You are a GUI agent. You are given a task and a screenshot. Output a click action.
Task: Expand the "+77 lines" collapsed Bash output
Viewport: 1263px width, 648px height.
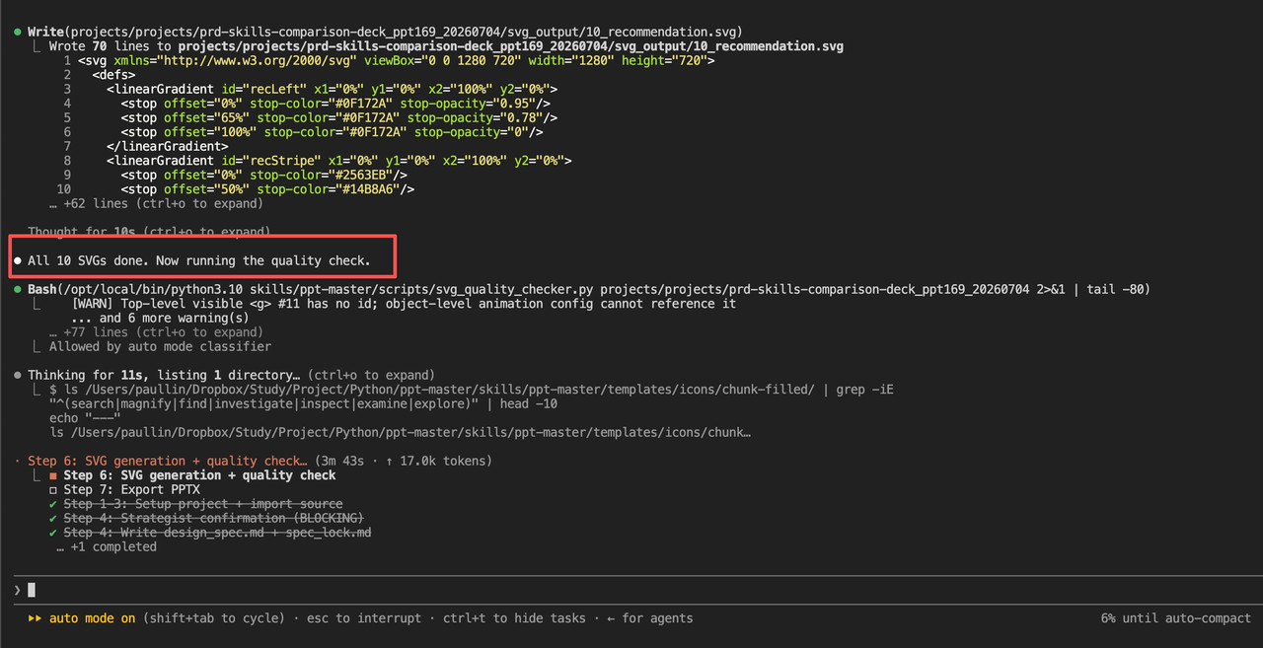click(156, 332)
